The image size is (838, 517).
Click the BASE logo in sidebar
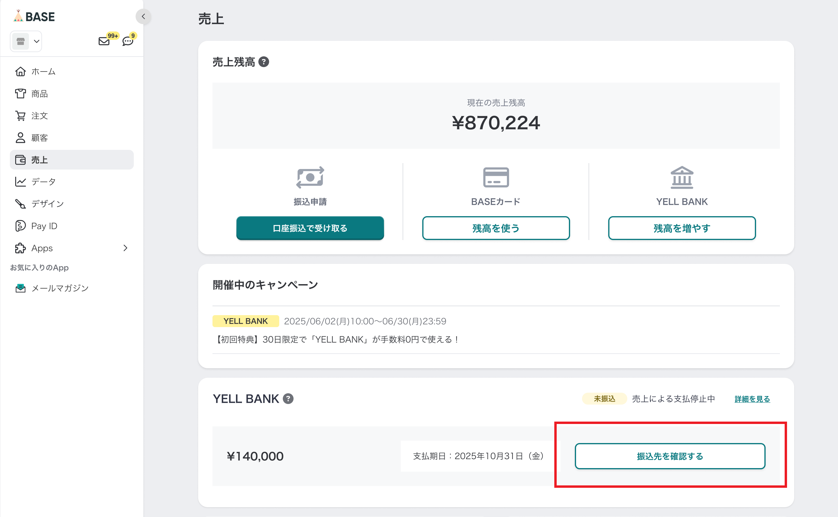click(34, 16)
